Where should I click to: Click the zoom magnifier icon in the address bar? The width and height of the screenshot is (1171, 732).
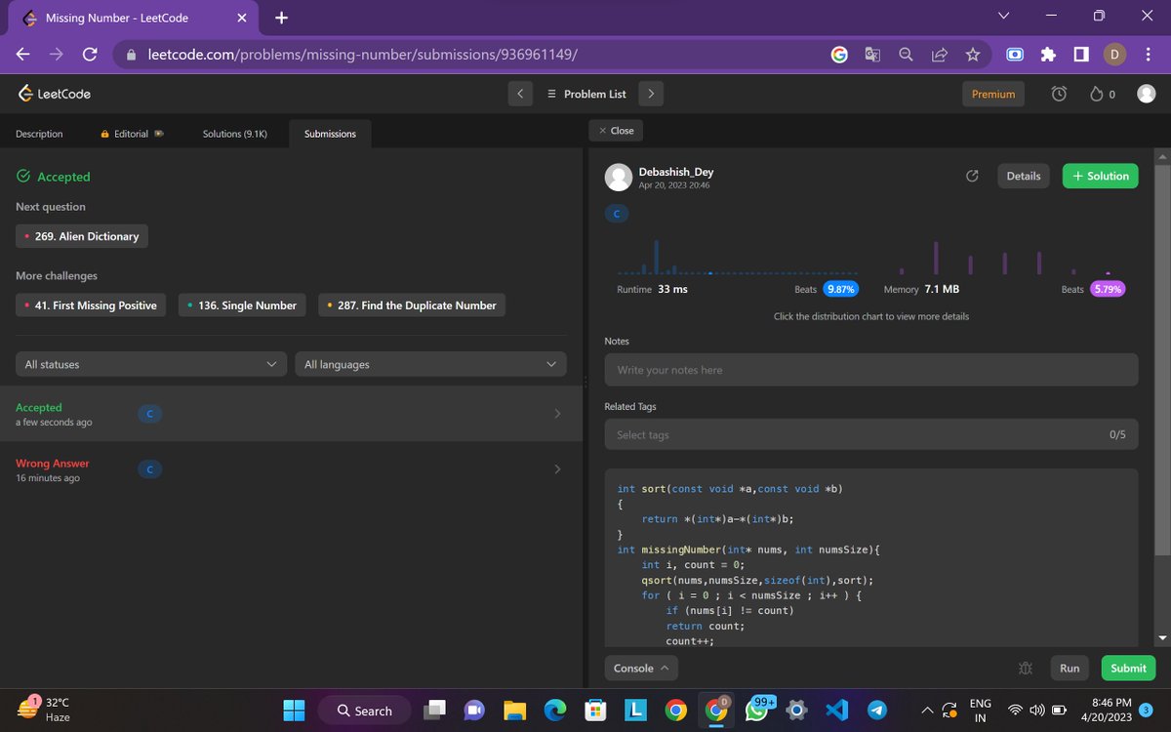pos(906,55)
